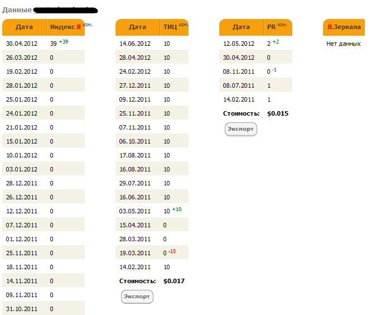Click date 31.10.2011 row
The image size is (371, 315).
point(44,309)
